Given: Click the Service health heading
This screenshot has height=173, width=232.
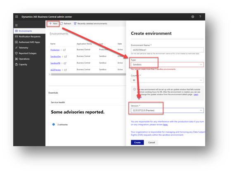Looking at the screenshot, I should 58,102.
